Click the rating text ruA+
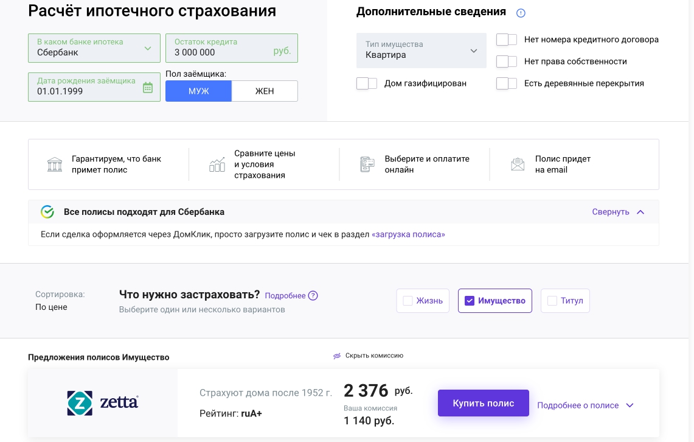The width and height of the screenshot is (694, 442). click(251, 413)
